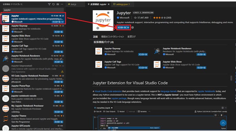Expand install options for Jupyter in list
The width and height of the screenshot is (236, 132).
(x=63, y=22)
